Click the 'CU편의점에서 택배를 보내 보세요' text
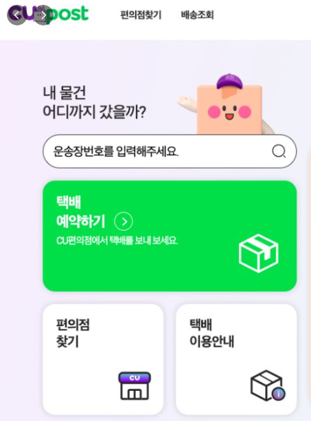The image size is (311, 421). [x=117, y=240]
